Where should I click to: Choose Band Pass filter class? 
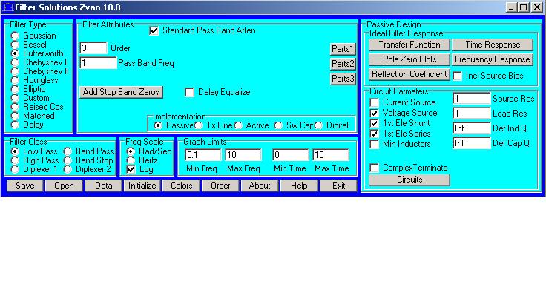pos(68,151)
